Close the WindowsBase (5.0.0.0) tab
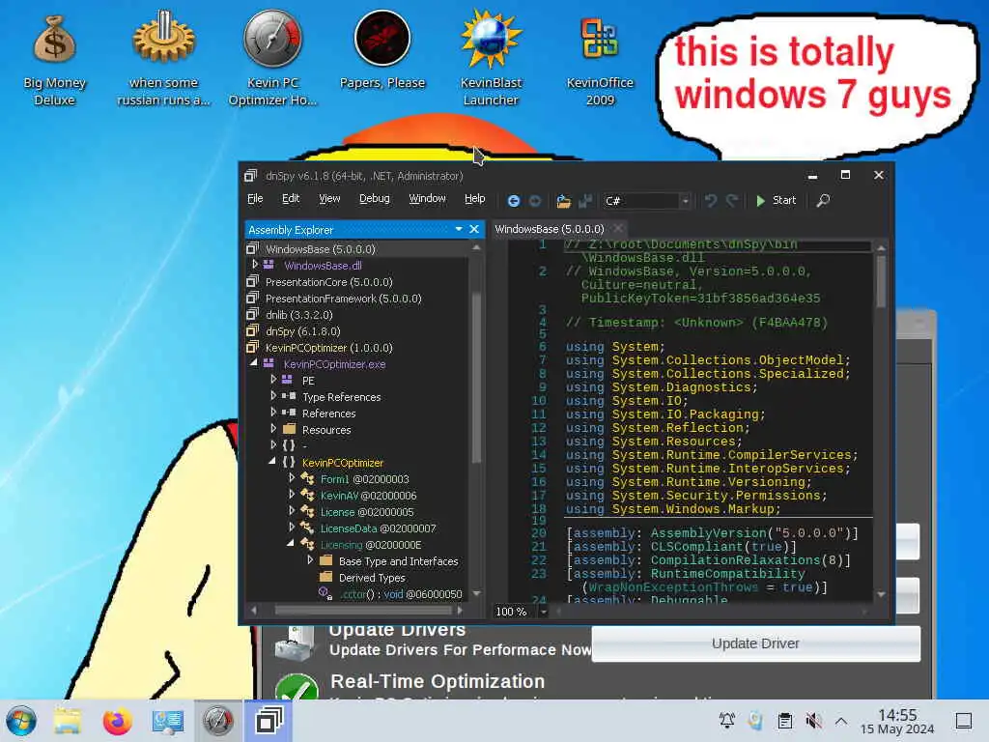Image resolution: width=989 pixels, height=742 pixels. point(619,228)
